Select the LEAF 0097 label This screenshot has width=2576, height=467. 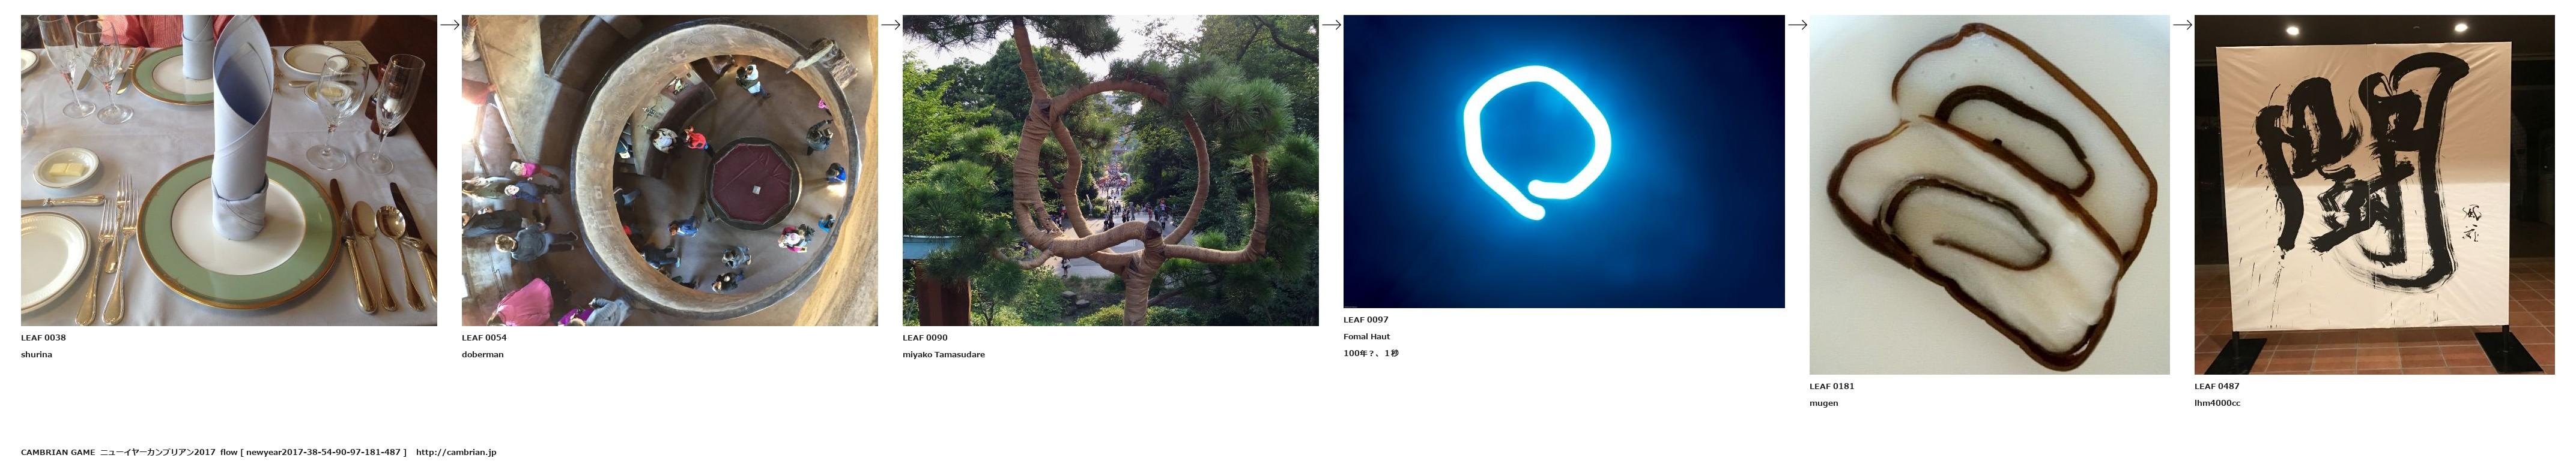click(x=1365, y=320)
